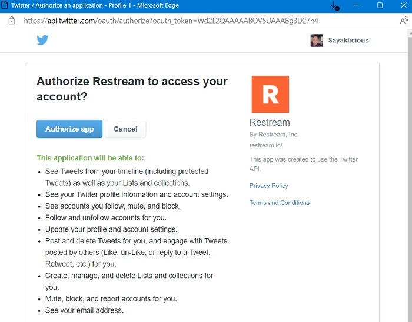Viewport: 412px width, 322px height.
Task: Click the vertical scrollbar up arrow
Action: [410, 32]
